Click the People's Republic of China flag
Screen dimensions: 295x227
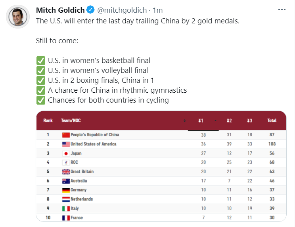(66, 135)
